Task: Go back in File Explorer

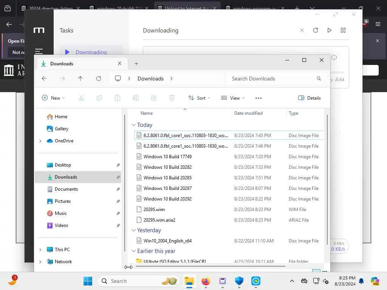Action: pos(44,79)
